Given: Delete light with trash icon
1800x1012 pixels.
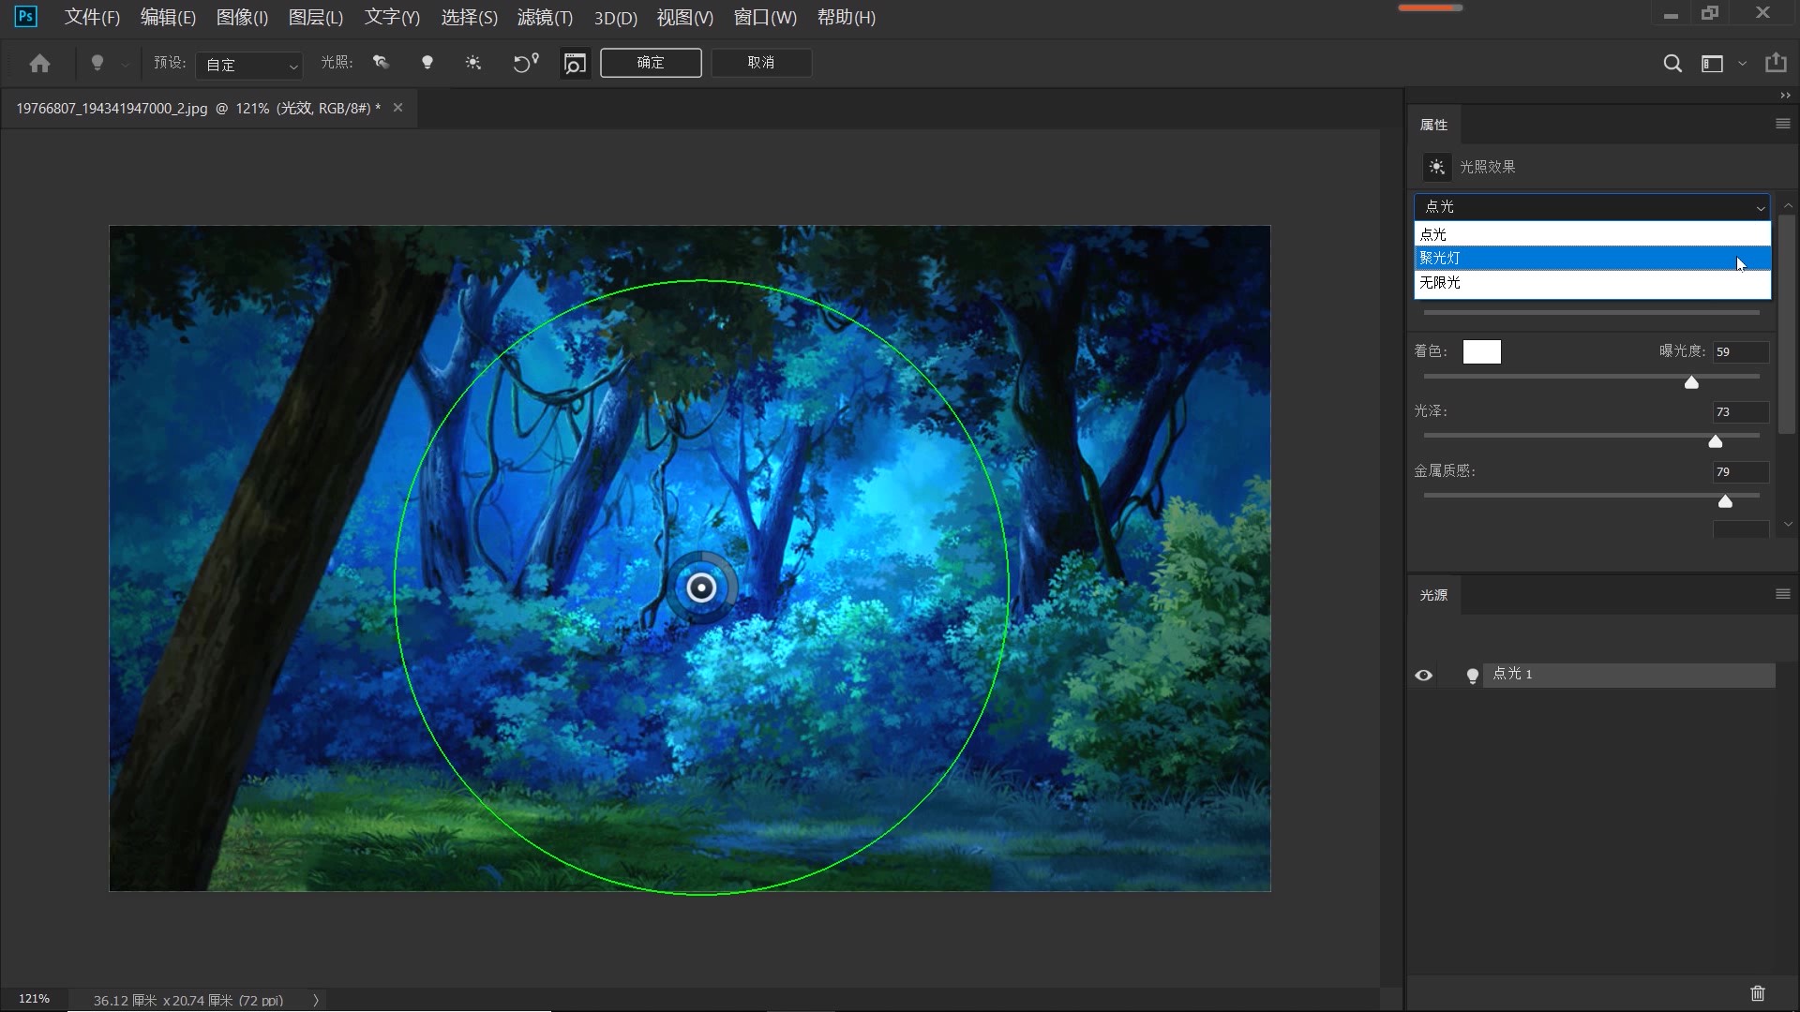Looking at the screenshot, I should pyautogui.click(x=1758, y=993).
